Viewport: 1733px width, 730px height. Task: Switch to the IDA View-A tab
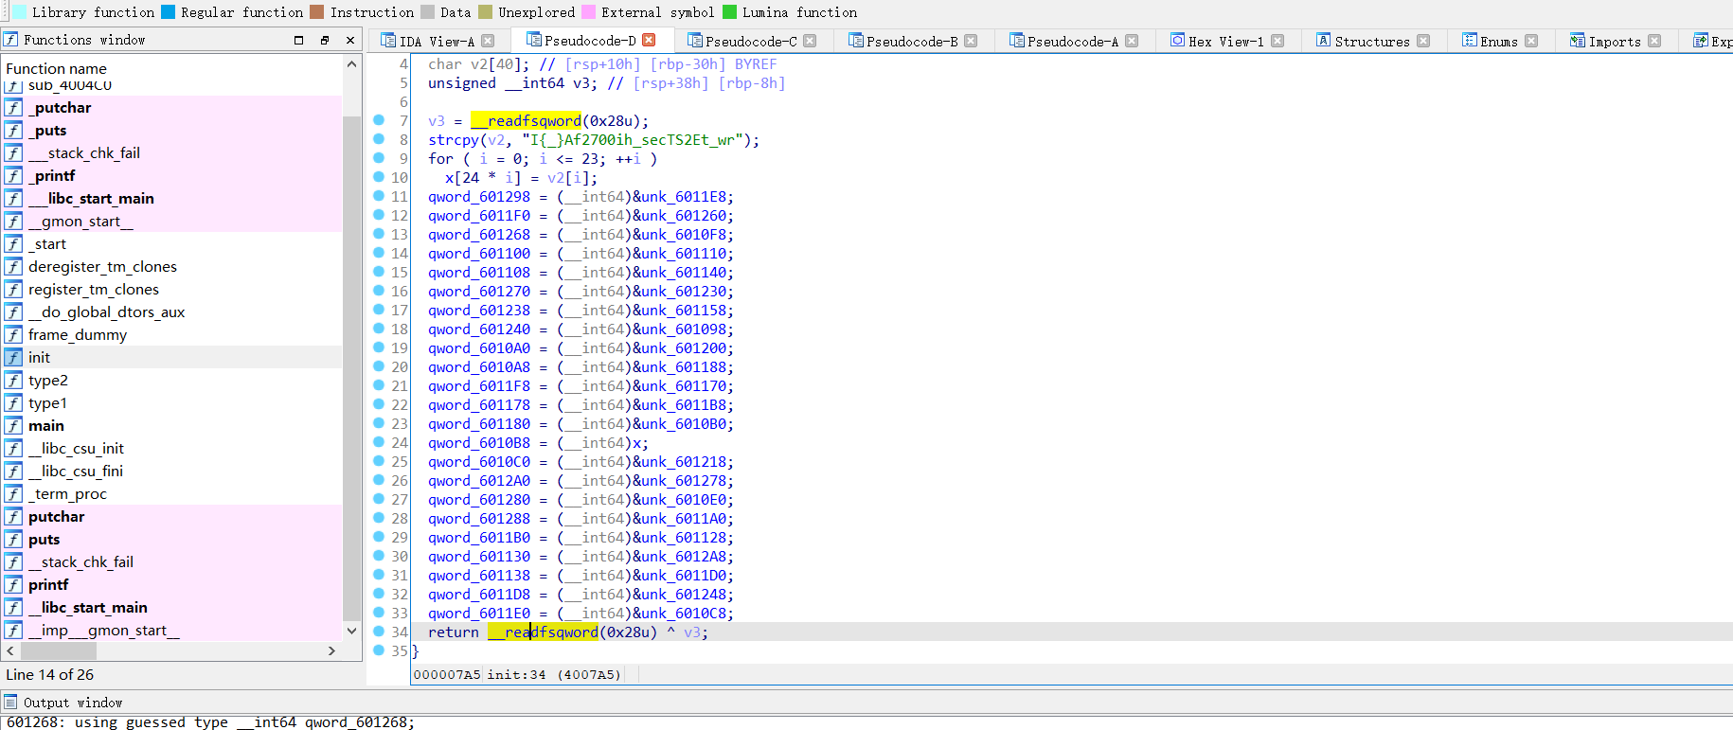(x=437, y=41)
